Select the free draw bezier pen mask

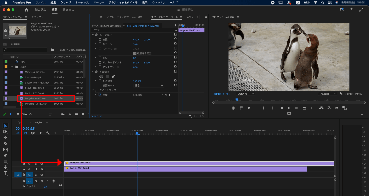[x=113, y=76]
